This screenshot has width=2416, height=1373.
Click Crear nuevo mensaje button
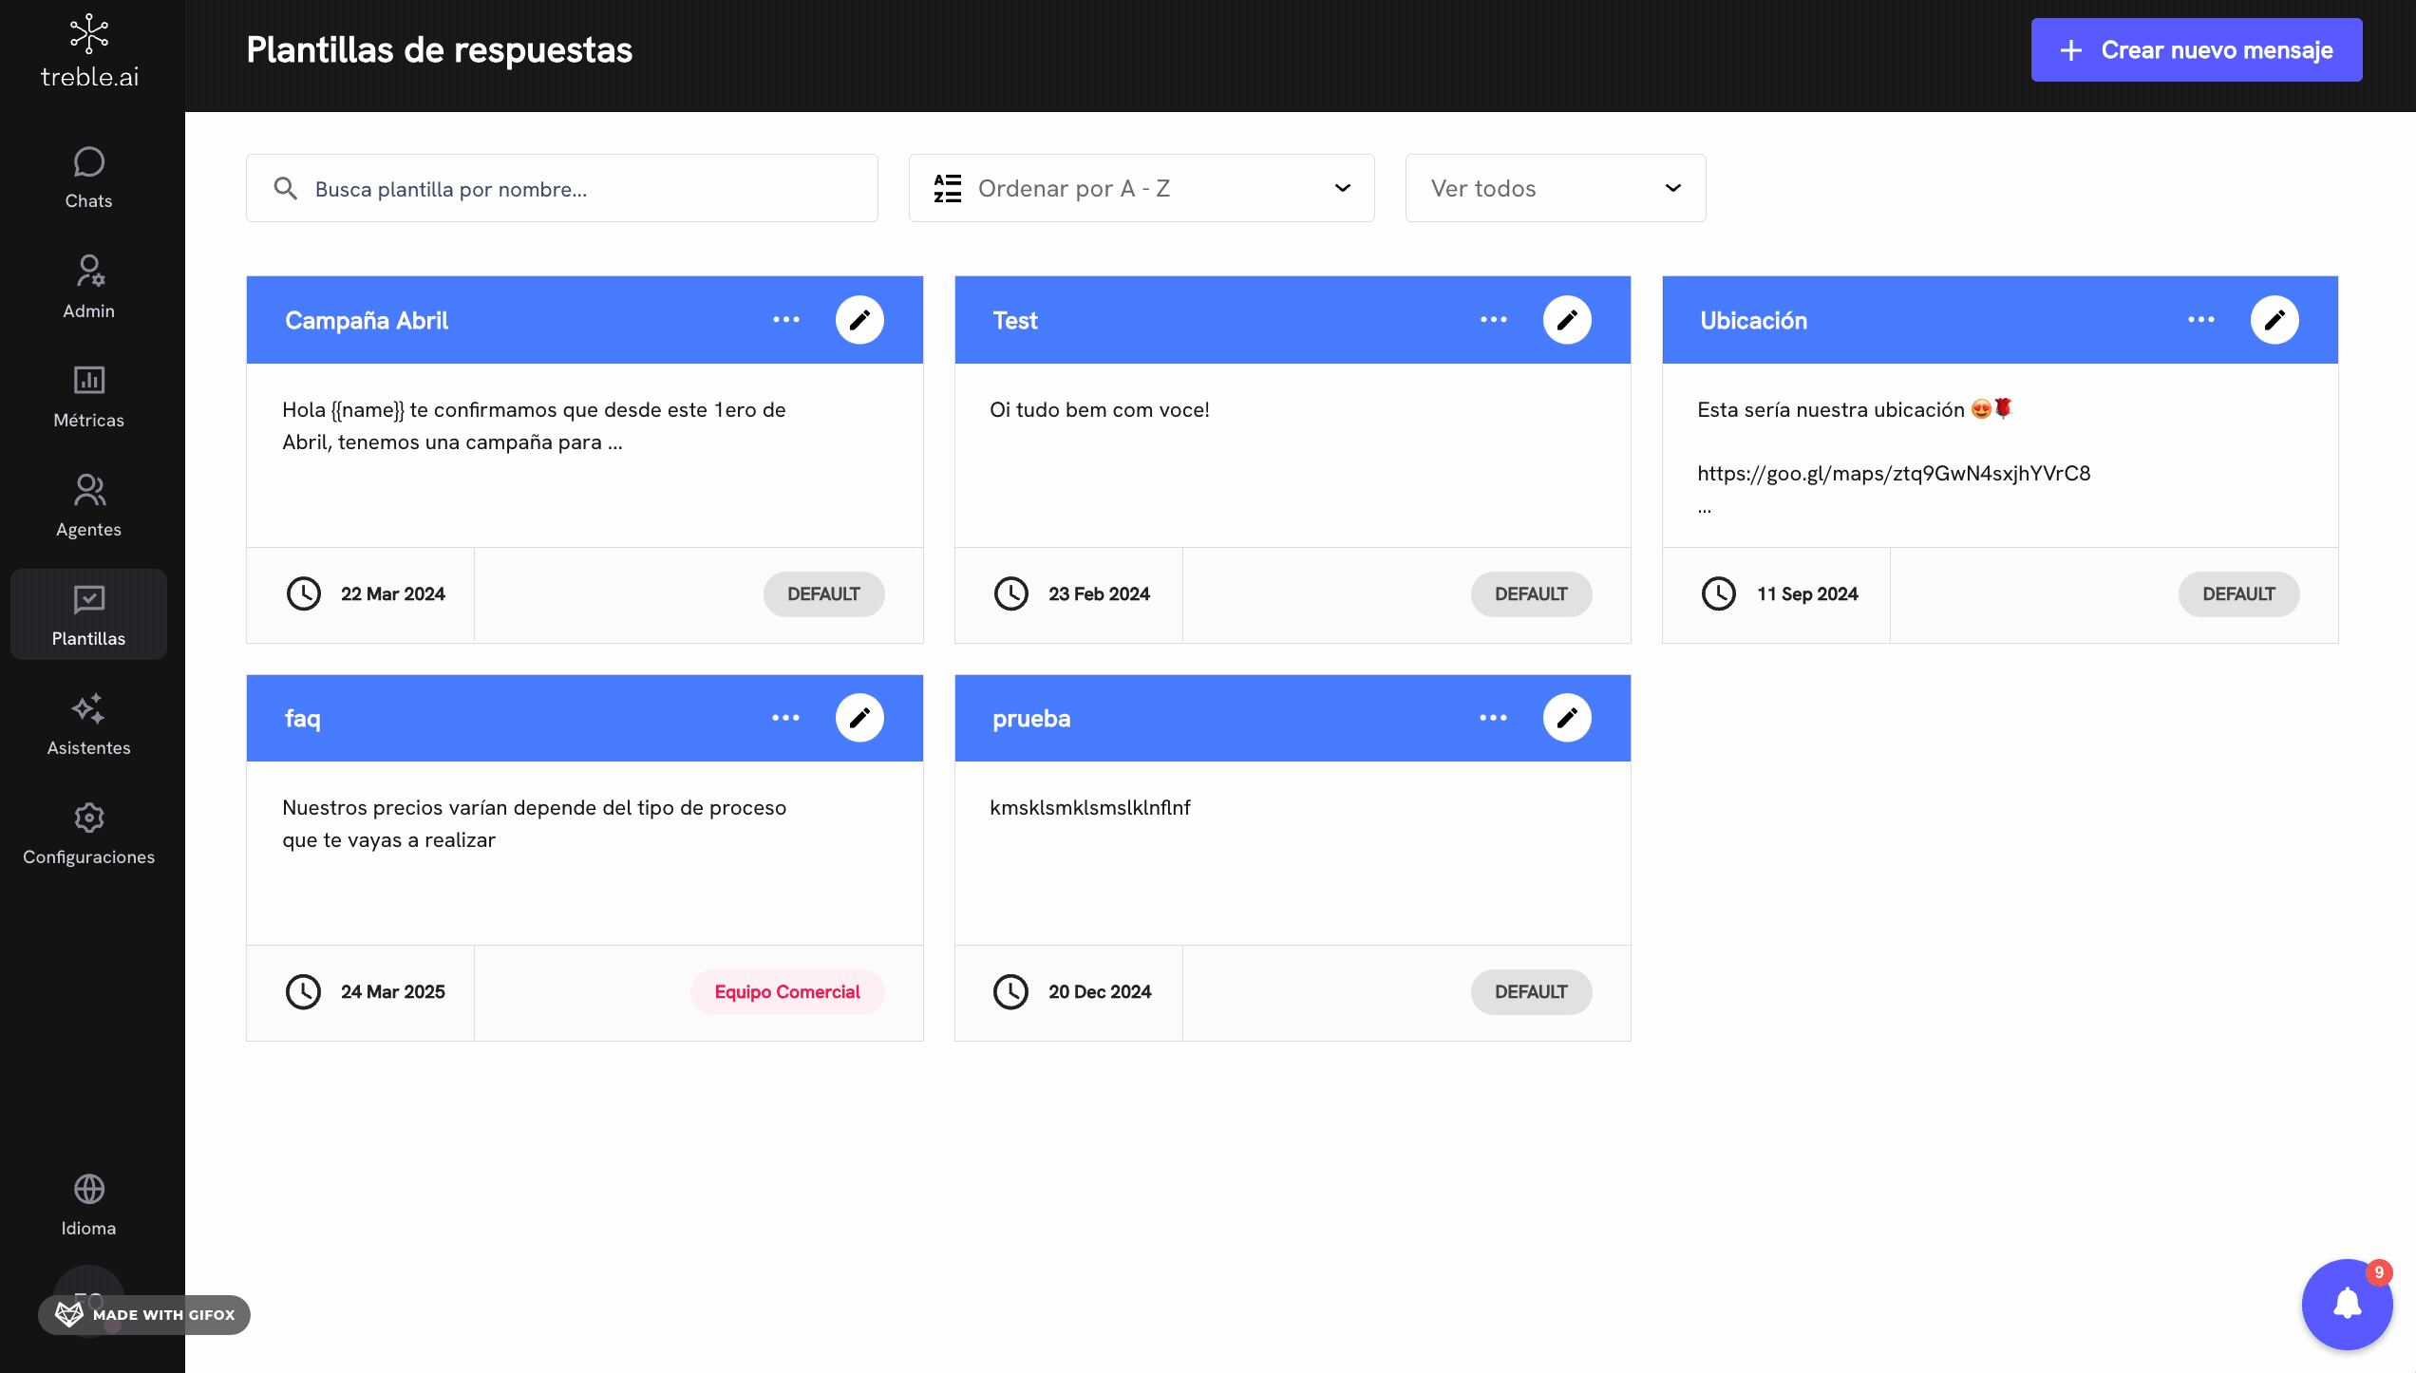click(2196, 50)
